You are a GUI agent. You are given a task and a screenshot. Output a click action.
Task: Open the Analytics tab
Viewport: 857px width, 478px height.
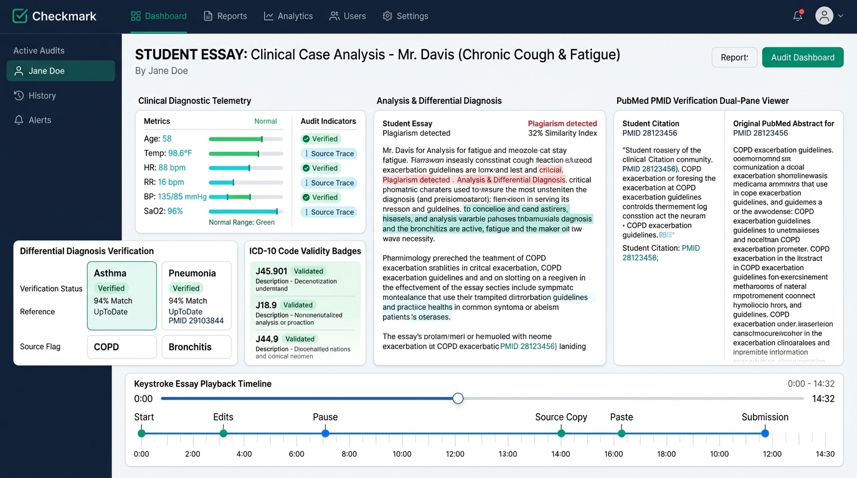288,16
